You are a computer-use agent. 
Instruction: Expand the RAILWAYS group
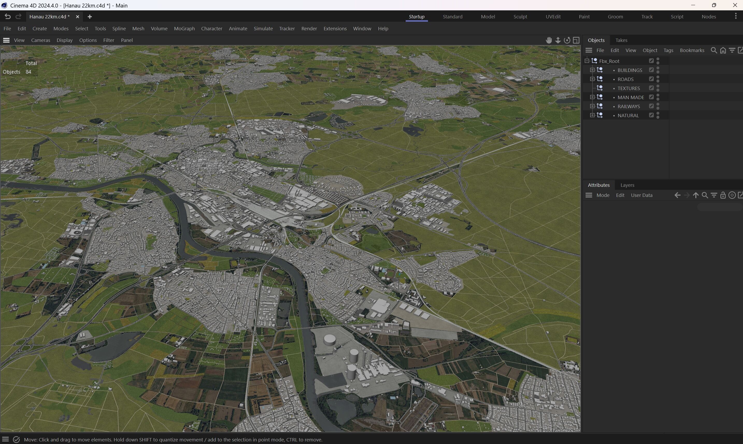(592, 106)
